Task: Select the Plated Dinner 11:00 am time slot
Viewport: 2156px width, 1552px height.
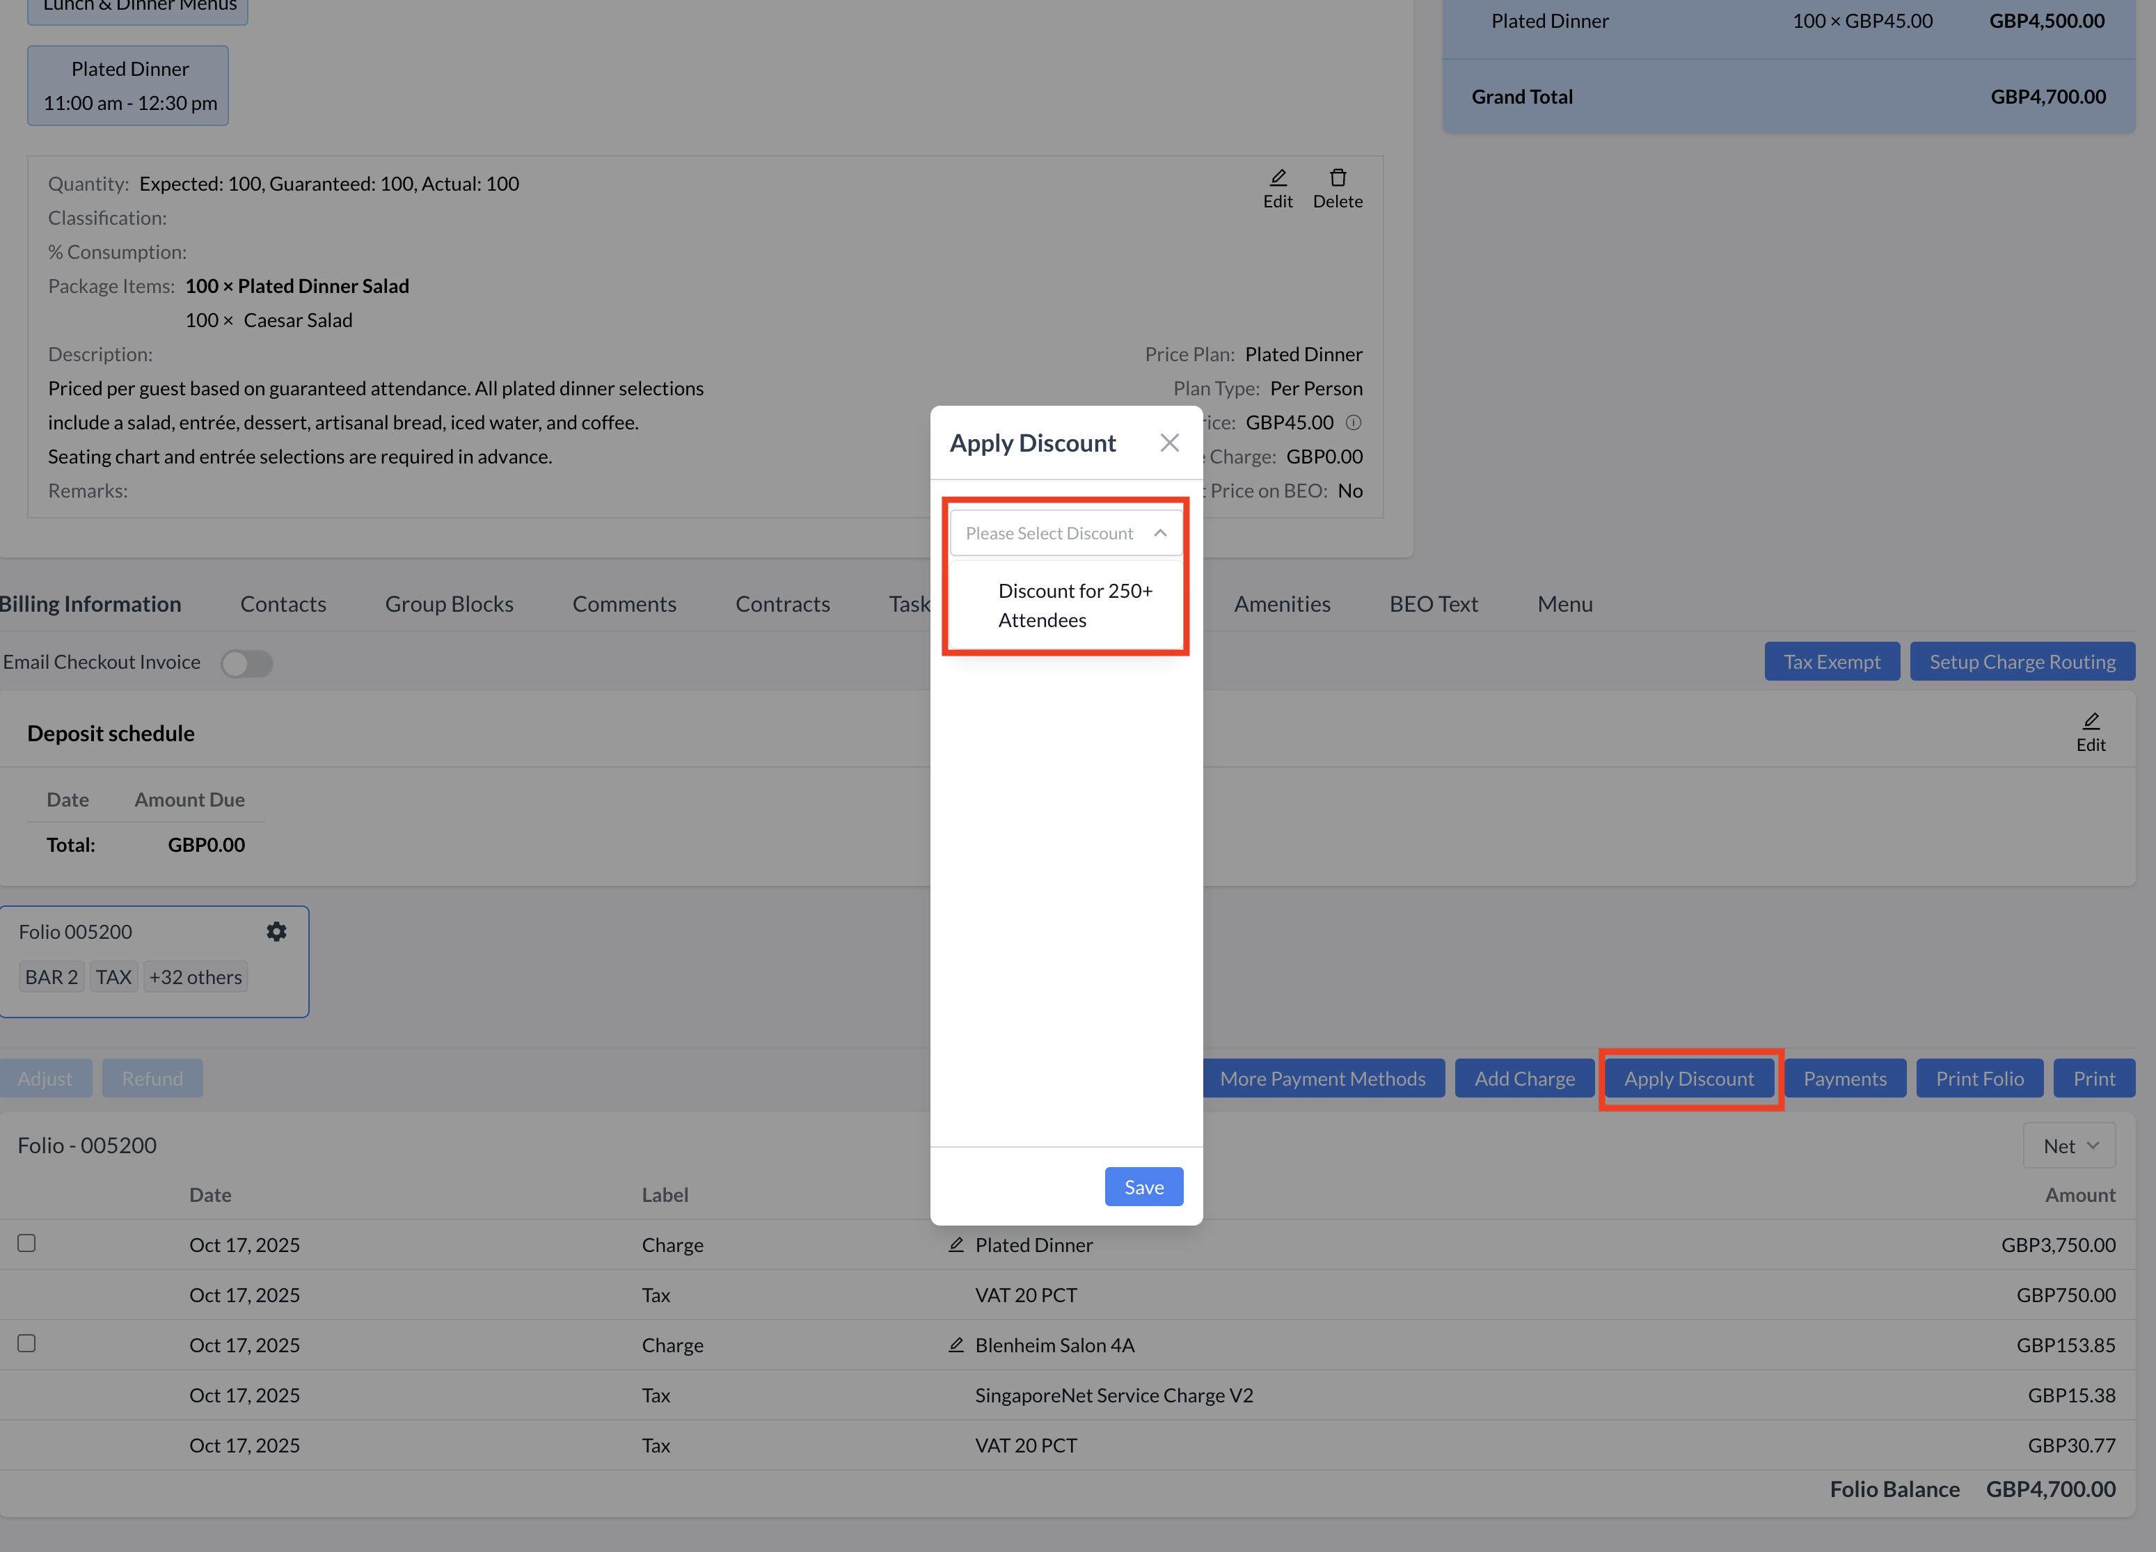Action: point(129,86)
